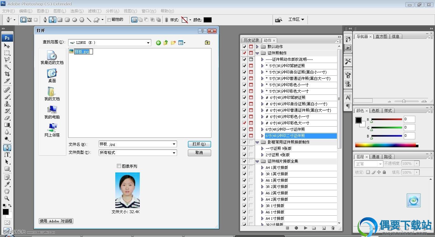
Task: Toggle dialog box for 一寸证照 9张版 action
Action: point(251,148)
